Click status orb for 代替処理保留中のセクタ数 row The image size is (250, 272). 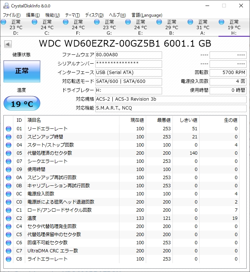(9, 235)
